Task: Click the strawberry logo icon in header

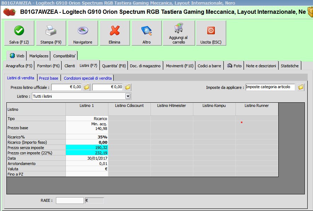Action: (9, 12)
